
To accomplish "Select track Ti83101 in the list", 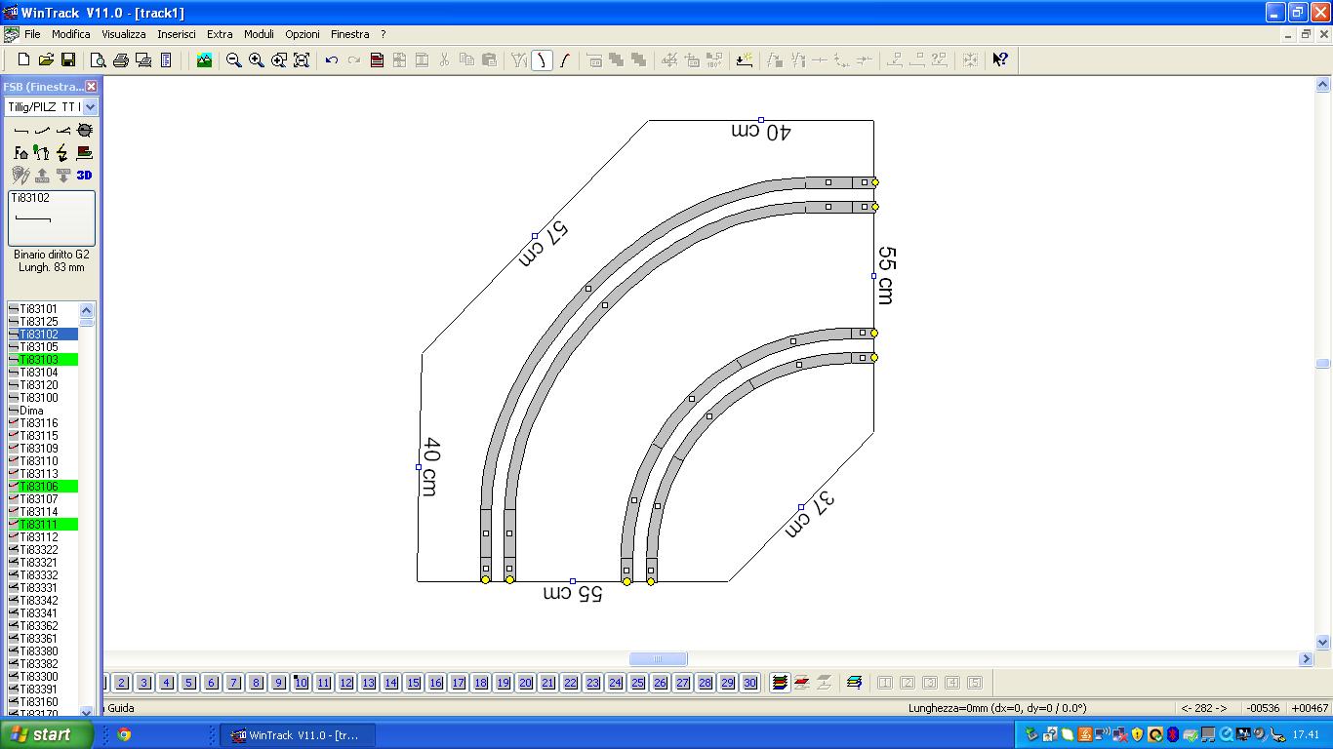I will [x=43, y=309].
